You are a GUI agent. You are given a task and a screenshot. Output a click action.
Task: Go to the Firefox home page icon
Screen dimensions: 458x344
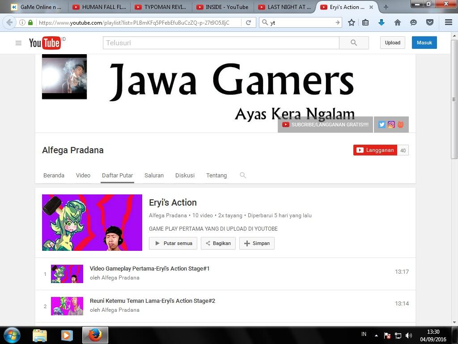pyautogui.click(x=398, y=22)
